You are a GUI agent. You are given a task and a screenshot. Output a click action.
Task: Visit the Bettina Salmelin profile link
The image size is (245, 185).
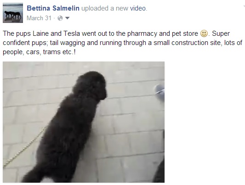(x=53, y=8)
